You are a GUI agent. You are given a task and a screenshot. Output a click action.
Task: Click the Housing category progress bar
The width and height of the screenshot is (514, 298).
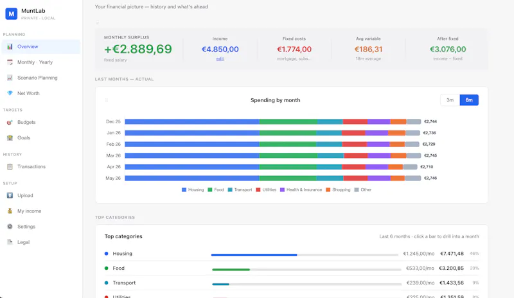pyautogui.click(x=305, y=255)
